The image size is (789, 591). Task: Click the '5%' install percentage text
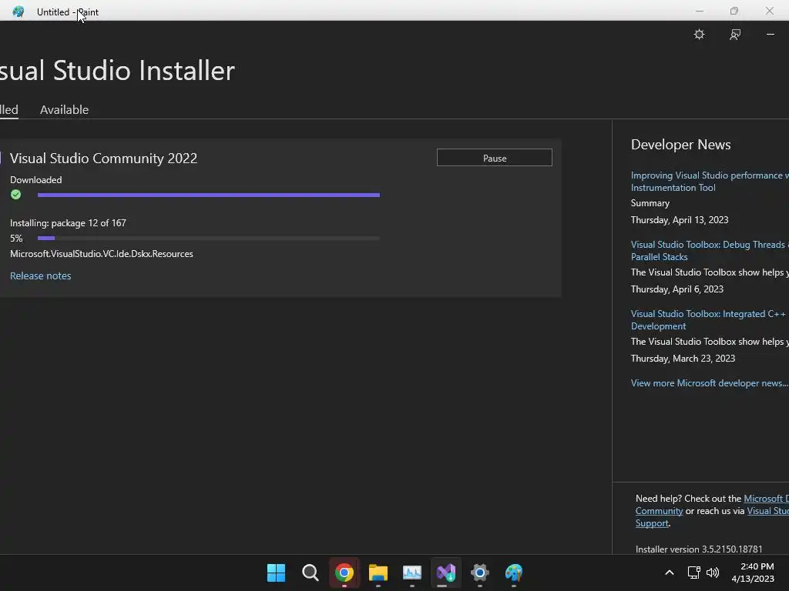tap(16, 239)
